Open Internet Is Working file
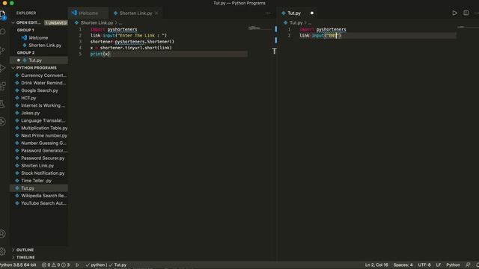This screenshot has width=479, height=269. (39, 105)
